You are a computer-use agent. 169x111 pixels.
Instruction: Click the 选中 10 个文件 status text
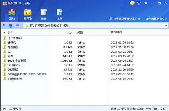pyautogui.click(x=12, y=109)
